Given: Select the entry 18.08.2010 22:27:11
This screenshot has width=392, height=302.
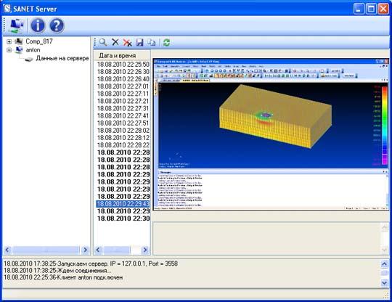Looking at the screenshot, I should tap(123, 94).
